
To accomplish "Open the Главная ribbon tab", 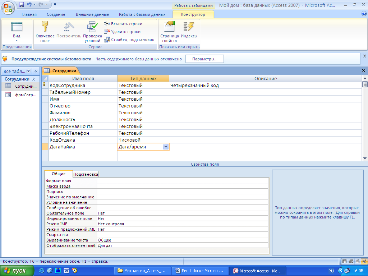I will 29,14.
